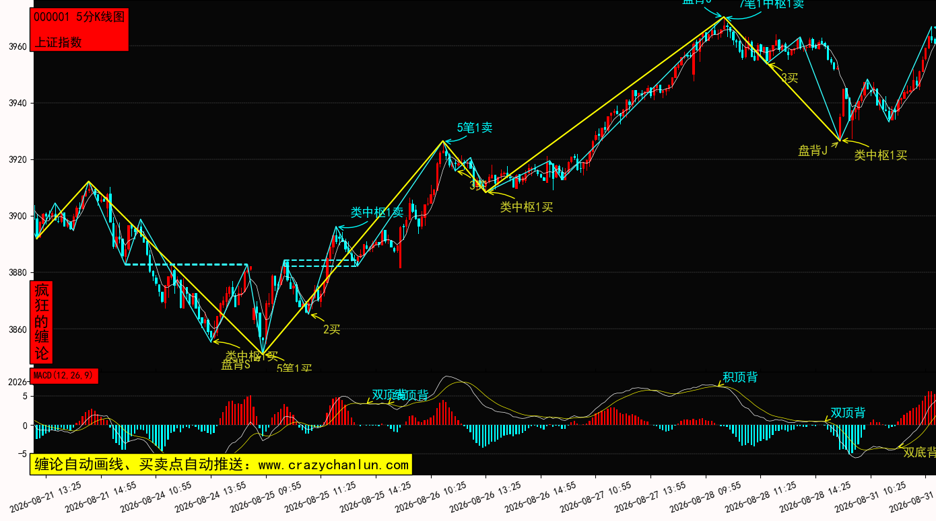Click the 积顶背 MACD divergence label
Screen dimensions: 936x521
tap(740, 377)
